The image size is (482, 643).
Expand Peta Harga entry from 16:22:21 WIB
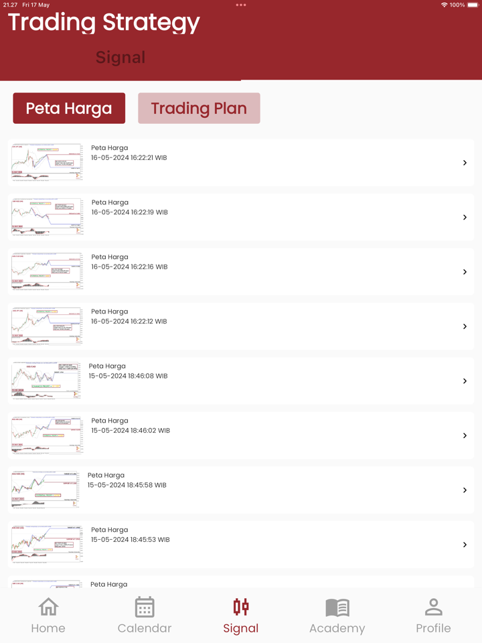tap(465, 163)
